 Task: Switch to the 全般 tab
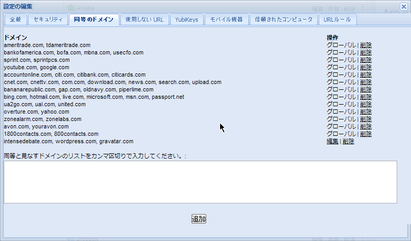tap(15, 20)
